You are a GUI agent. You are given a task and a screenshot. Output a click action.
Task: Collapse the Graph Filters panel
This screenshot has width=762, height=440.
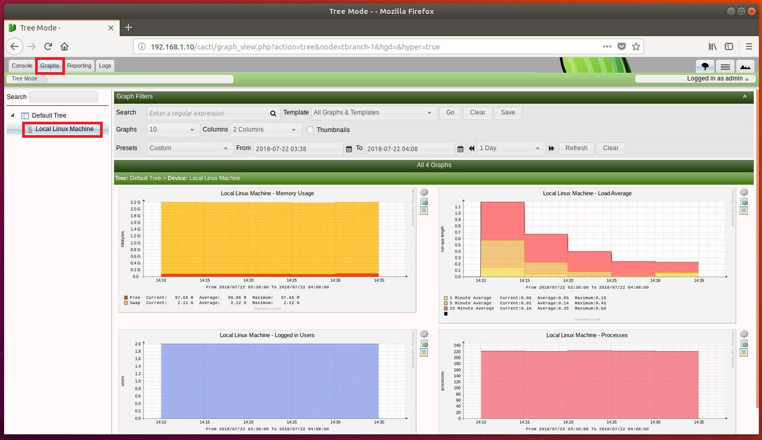pos(744,96)
